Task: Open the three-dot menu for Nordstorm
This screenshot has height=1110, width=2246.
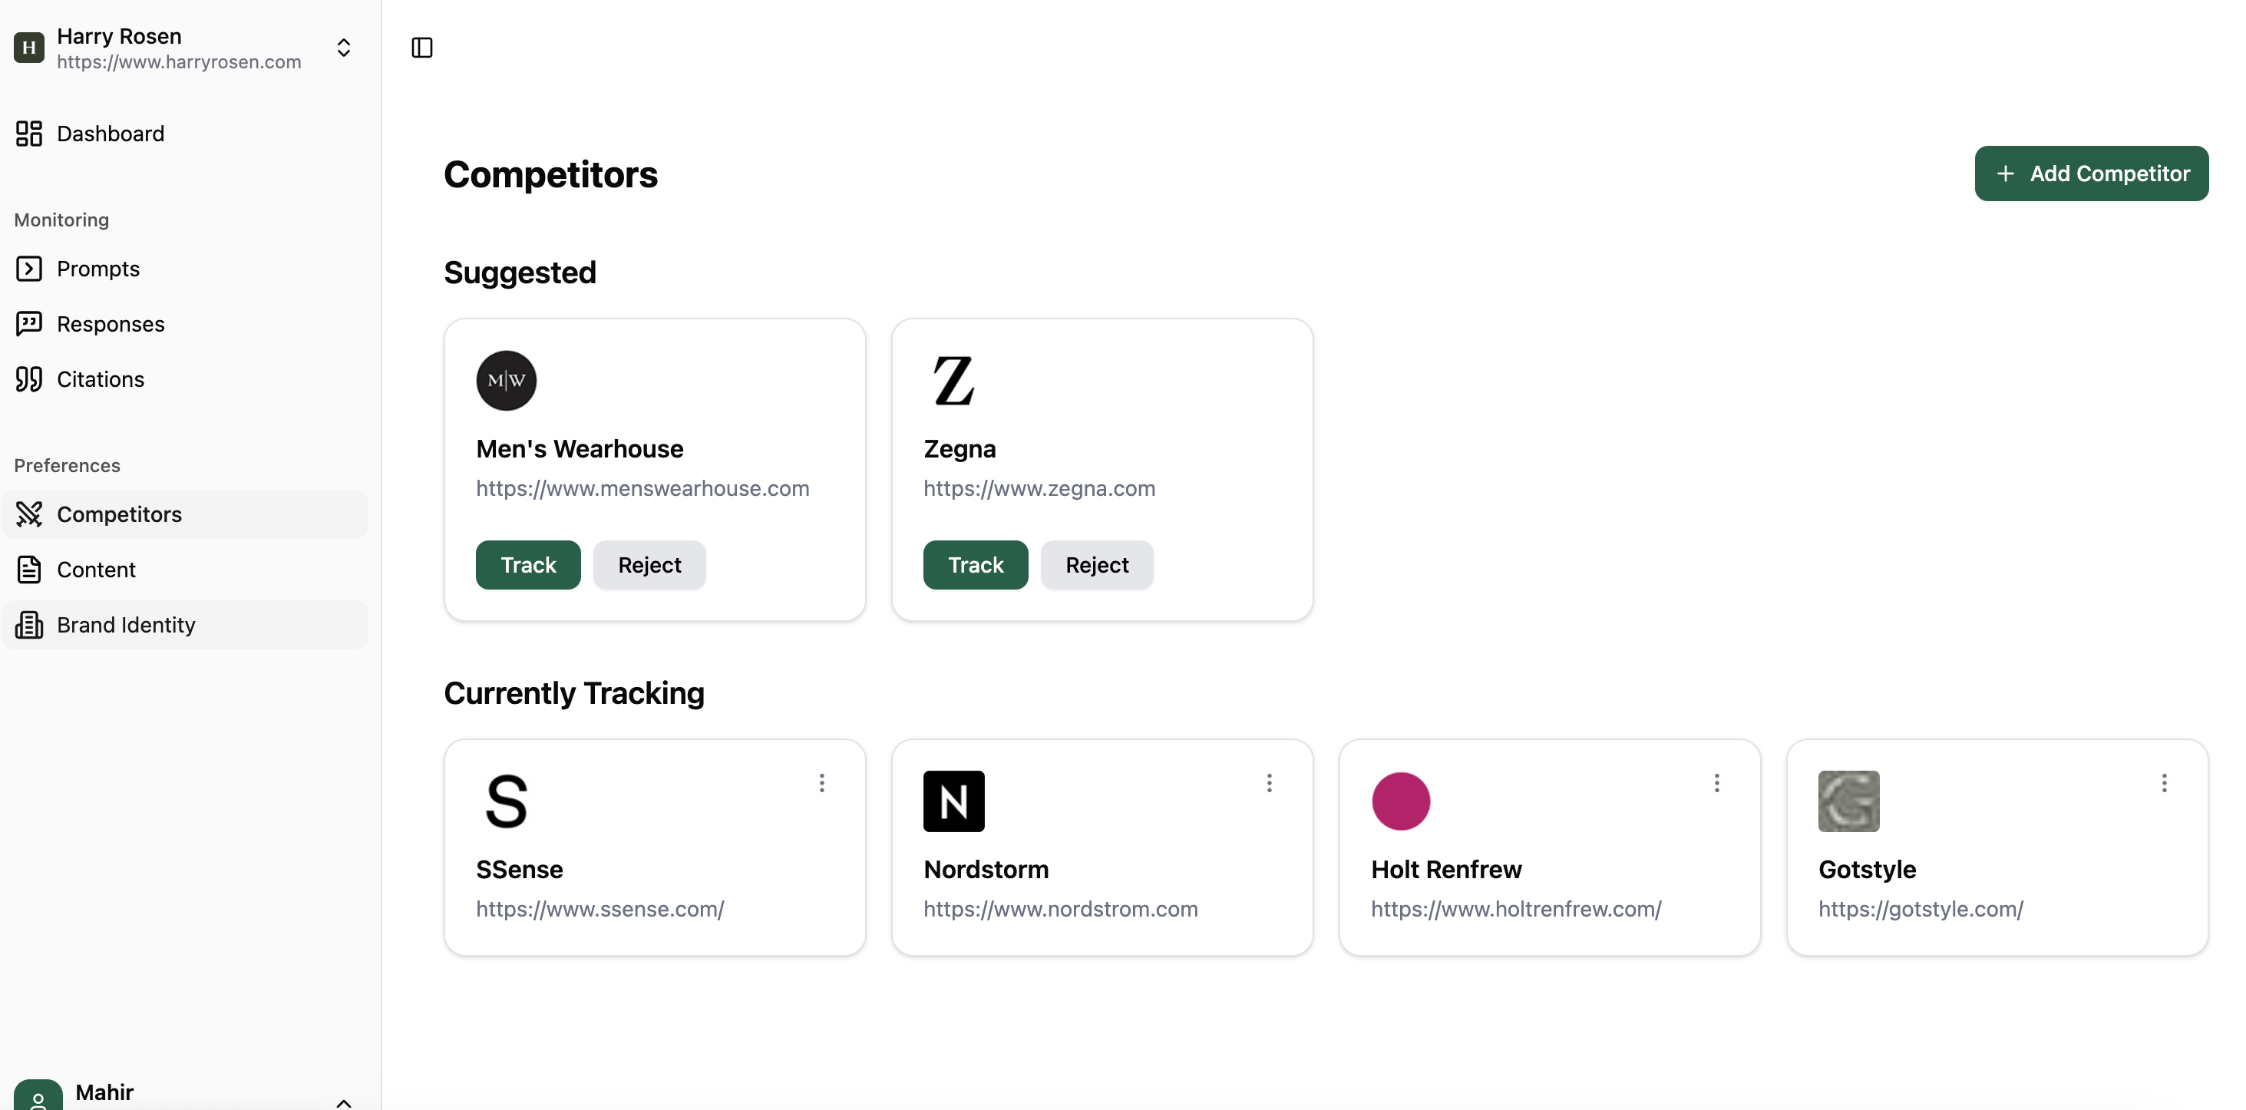Action: (1270, 782)
